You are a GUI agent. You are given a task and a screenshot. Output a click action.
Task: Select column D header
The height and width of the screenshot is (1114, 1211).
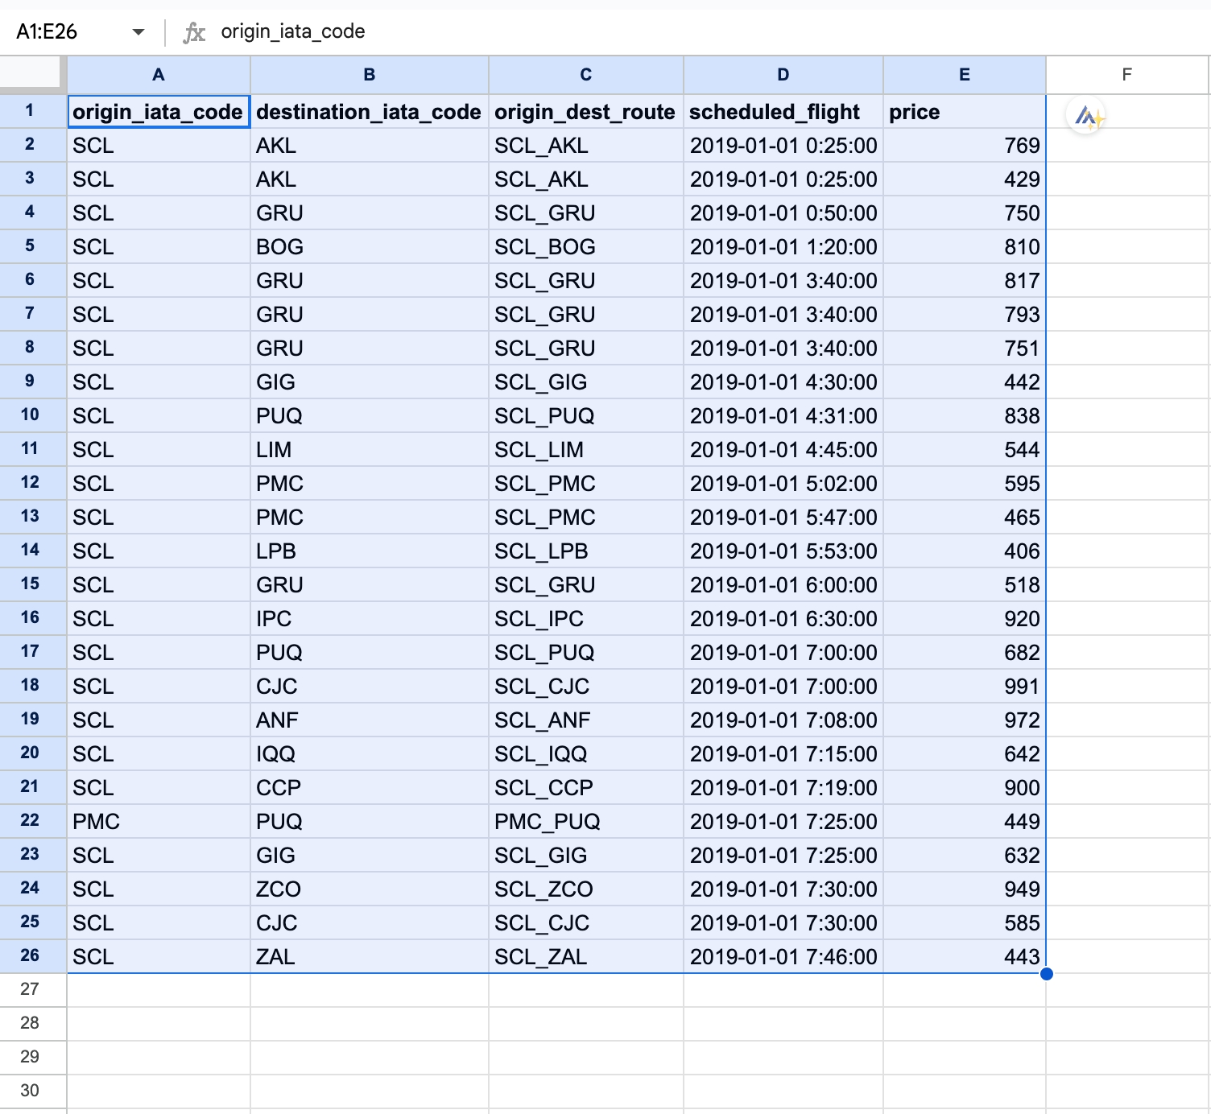[783, 75]
